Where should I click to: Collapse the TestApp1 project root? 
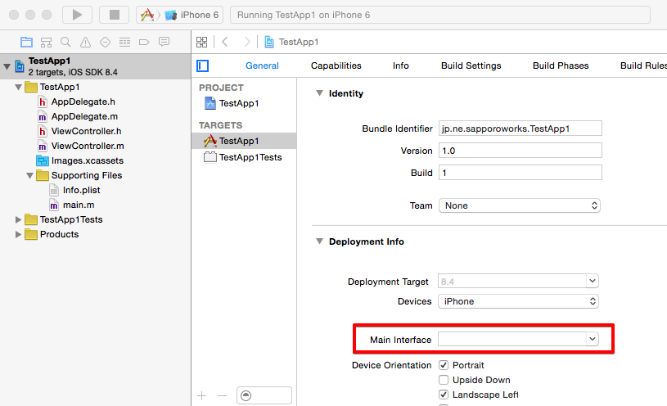point(7,66)
